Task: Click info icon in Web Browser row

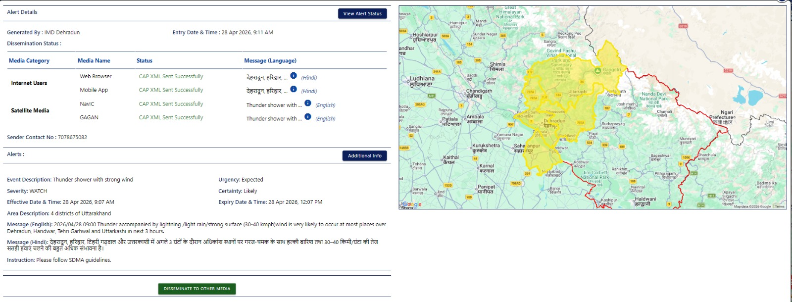Action: pyautogui.click(x=294, y=76)
